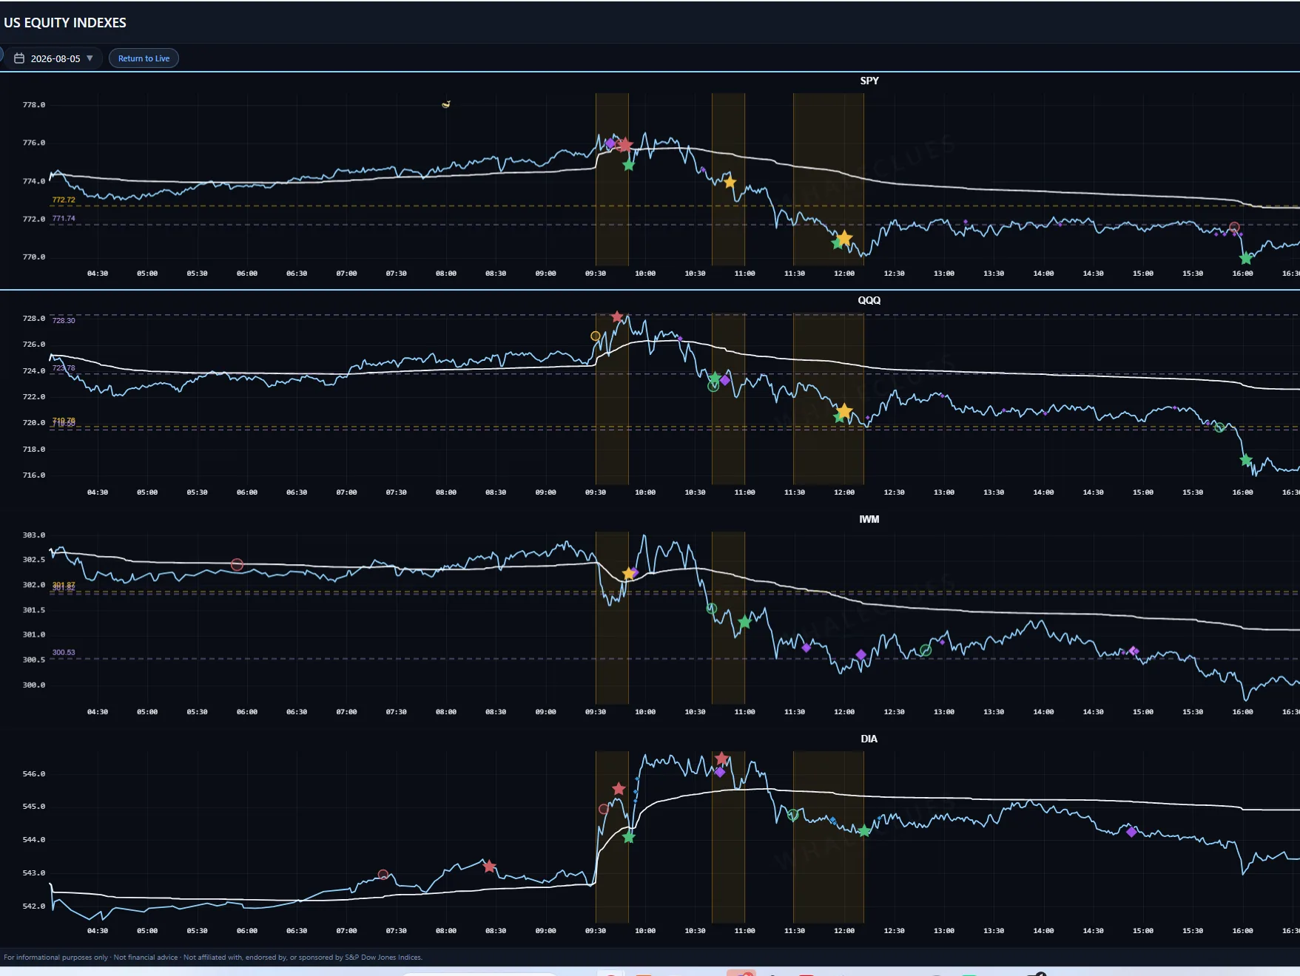Click the 771.74 level label on SPY

[64, 218]
